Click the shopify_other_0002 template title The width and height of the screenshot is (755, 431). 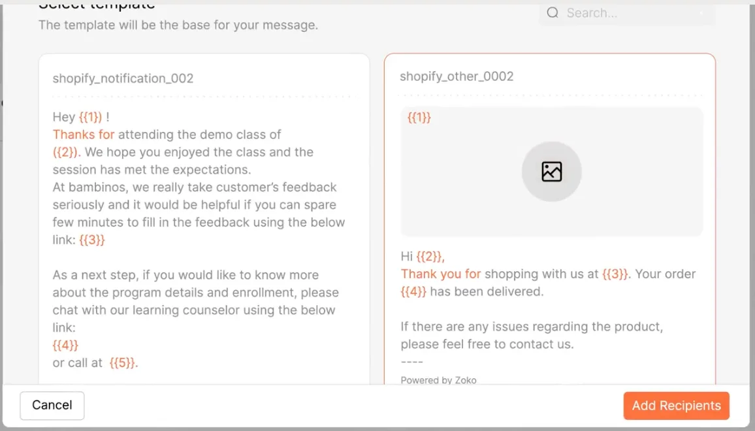coord(457,76)
